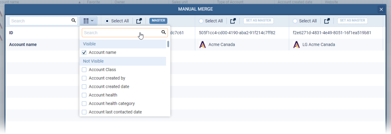Screen dimensions: 391x134
Task: Select All radio for the master record
Action: point(107,21)
